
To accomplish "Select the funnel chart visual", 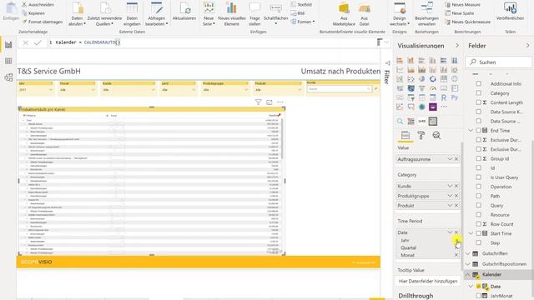I will coord(421,88).
